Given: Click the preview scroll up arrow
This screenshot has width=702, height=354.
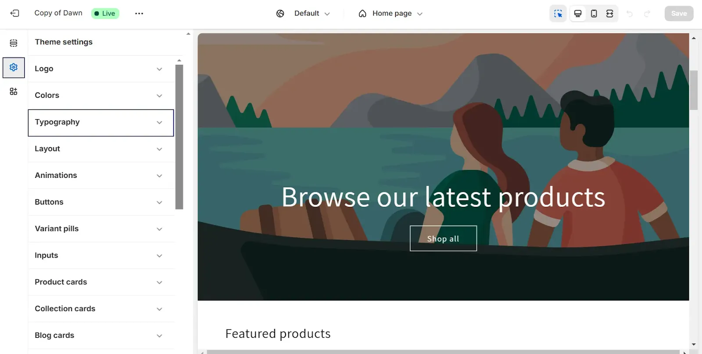Looking at the screenshot, I should (x=694, y=38).
